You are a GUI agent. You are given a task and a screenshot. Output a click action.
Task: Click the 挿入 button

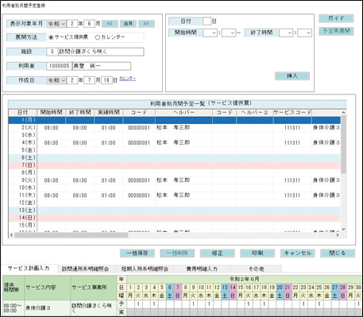click(292, 76)
